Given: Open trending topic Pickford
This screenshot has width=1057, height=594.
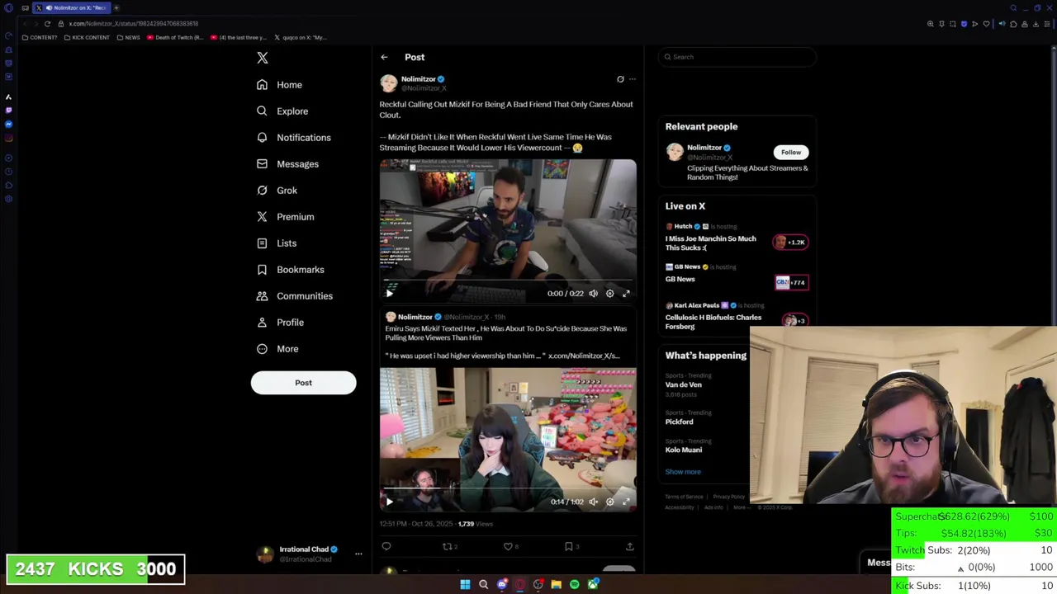Looking at the screenshot, I should click(679, 422).
